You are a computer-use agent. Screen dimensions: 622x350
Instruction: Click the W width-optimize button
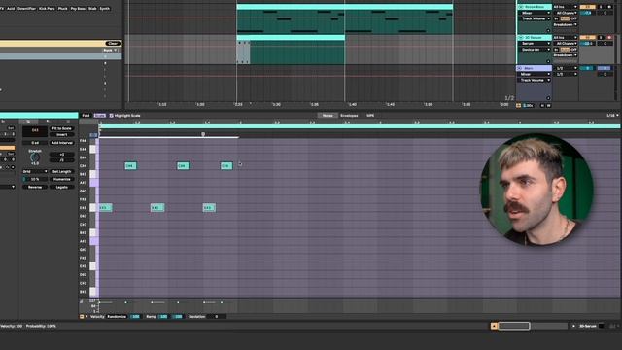pyautogui.click(x=548, y=106)
